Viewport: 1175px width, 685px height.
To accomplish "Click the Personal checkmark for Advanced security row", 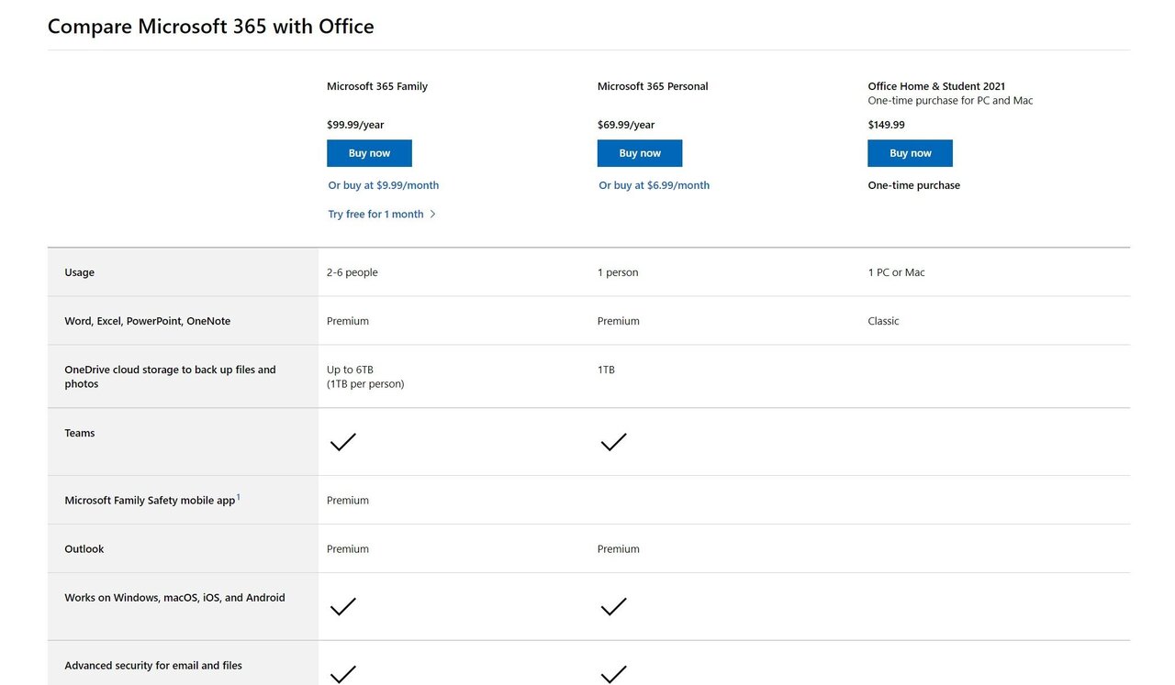I will [613, 674].
